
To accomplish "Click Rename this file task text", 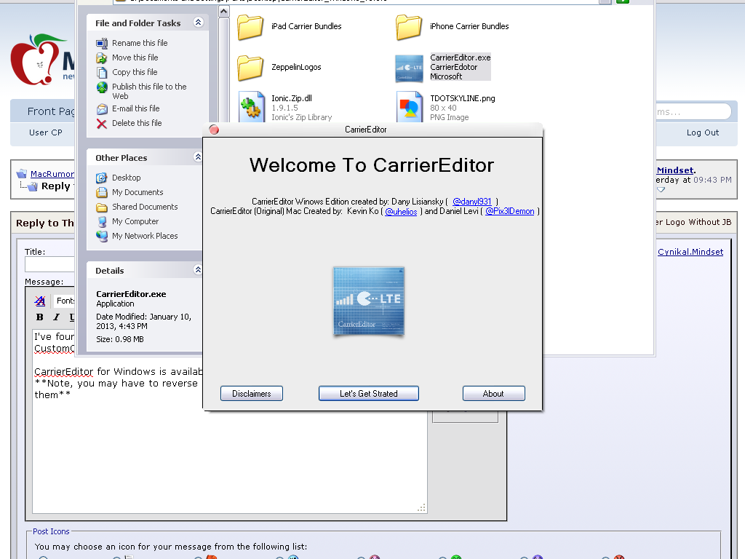I will (140, 43).
